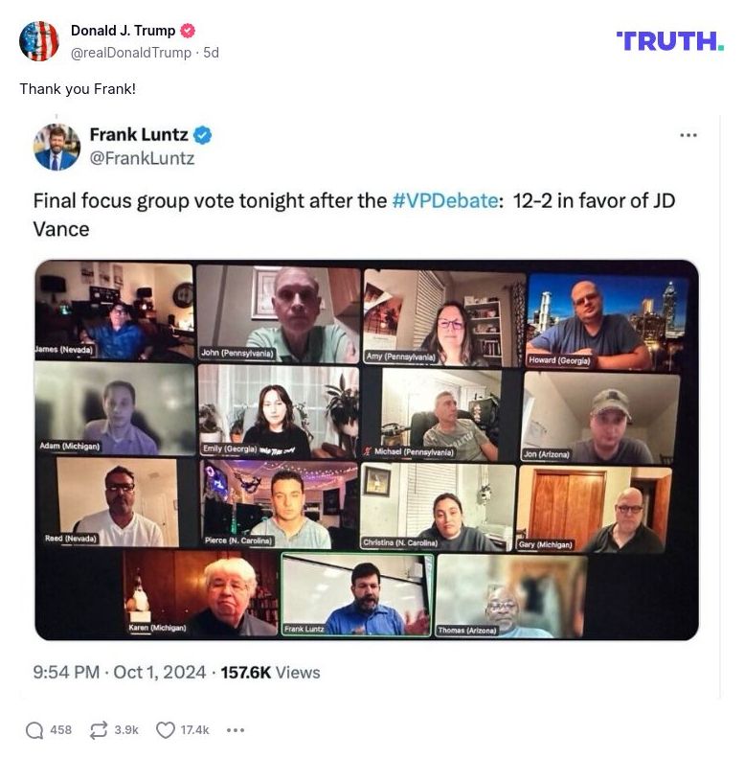The width and height of the screenshot is (744, 759).
Task: Click the Frank Luntz display name
Action: tap(139, 134)
